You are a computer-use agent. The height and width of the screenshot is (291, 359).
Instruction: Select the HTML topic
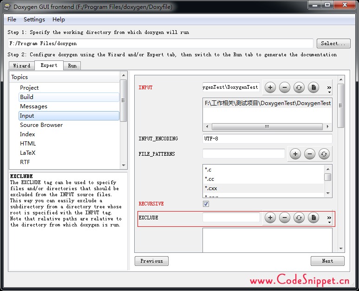(x=69, y=144)
